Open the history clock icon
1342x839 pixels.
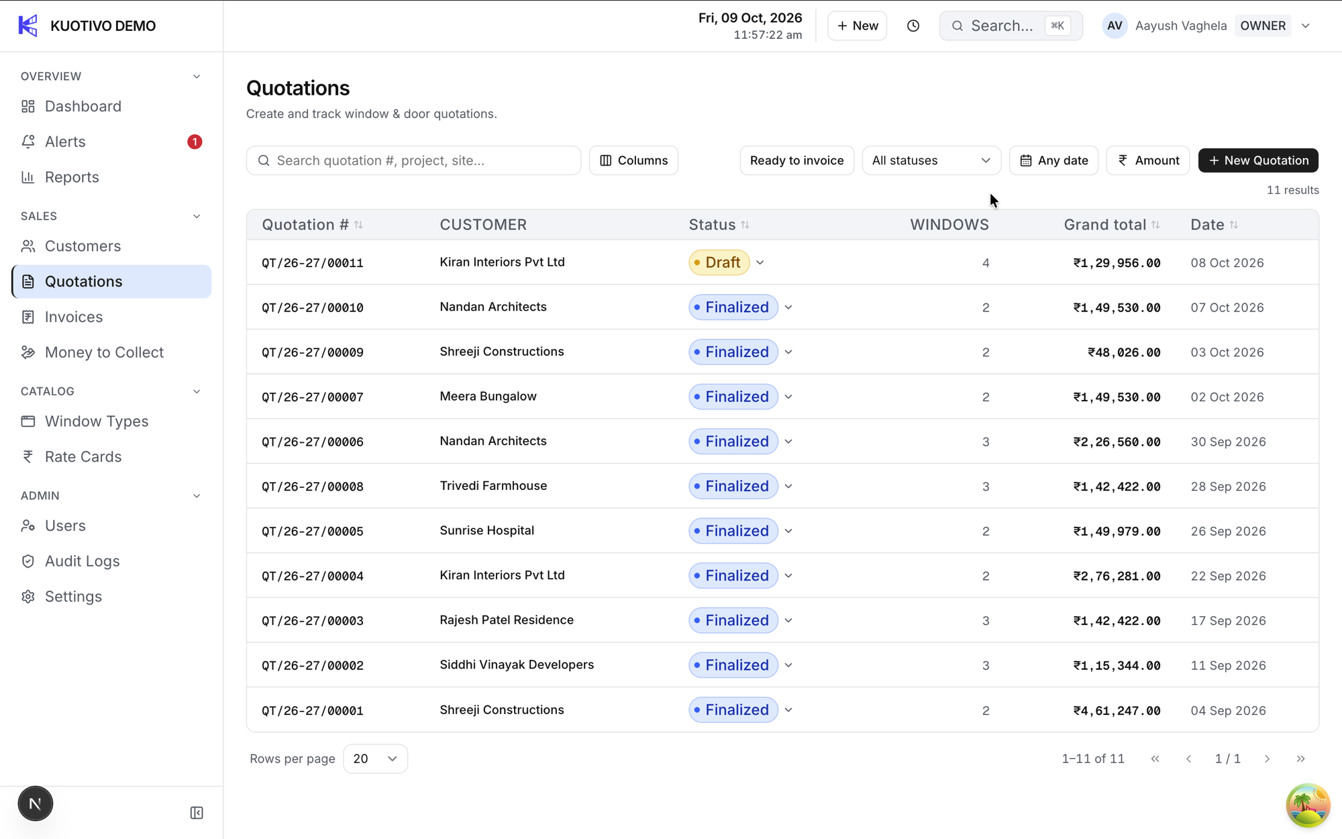(x=913, y=26)
